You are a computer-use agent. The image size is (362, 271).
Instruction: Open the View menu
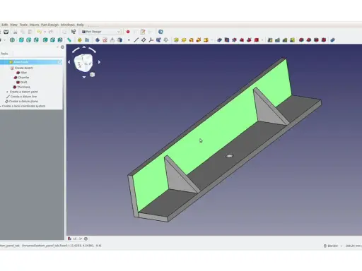[13, 25]
